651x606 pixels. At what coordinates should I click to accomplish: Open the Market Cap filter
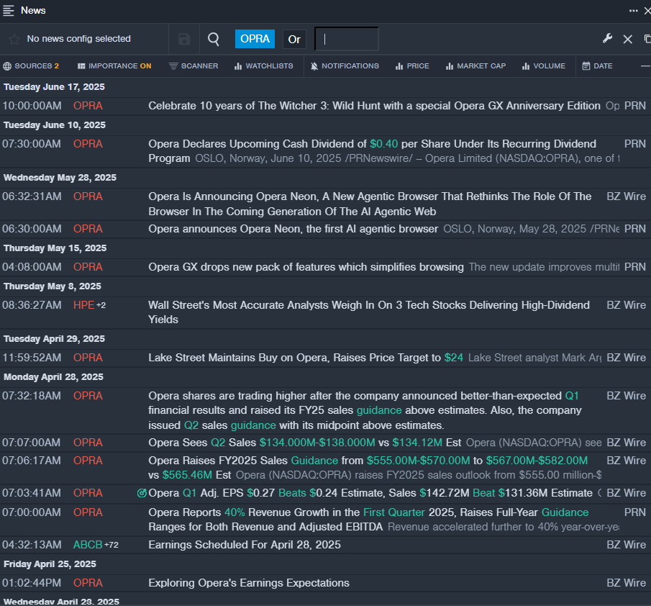475,66
